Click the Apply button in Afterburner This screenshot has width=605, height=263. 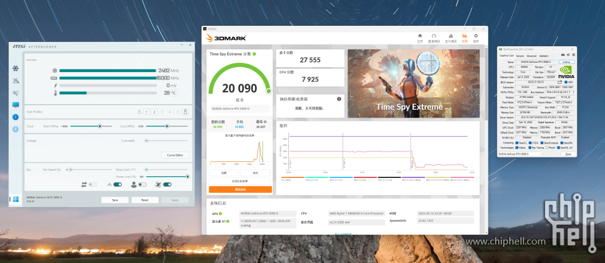(175, 200)
